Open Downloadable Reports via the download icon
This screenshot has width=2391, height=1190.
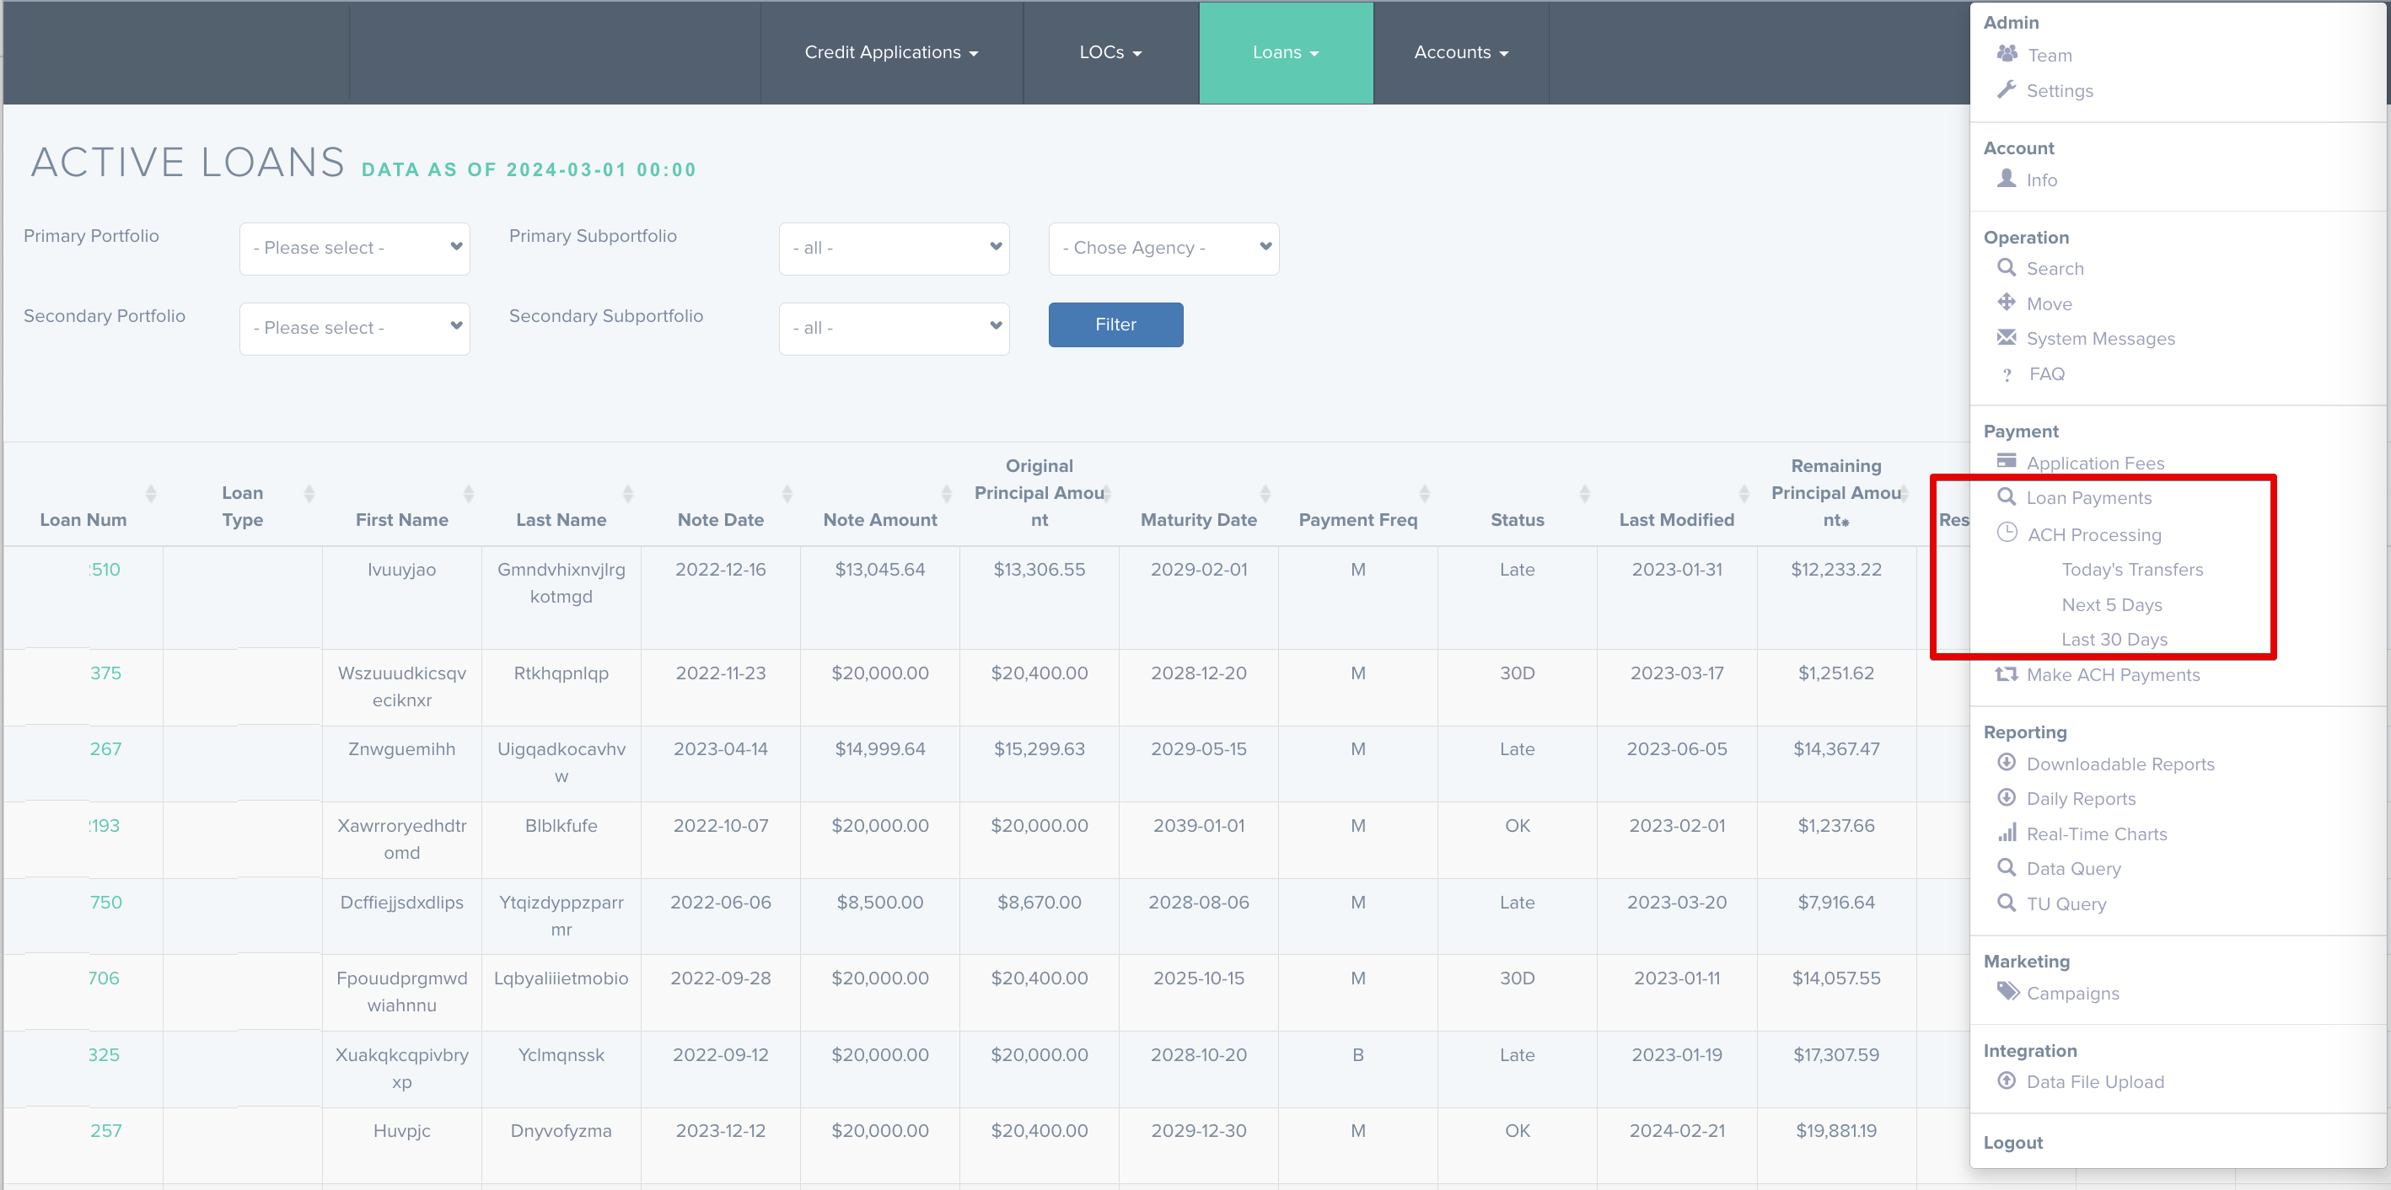point(2007,763)
